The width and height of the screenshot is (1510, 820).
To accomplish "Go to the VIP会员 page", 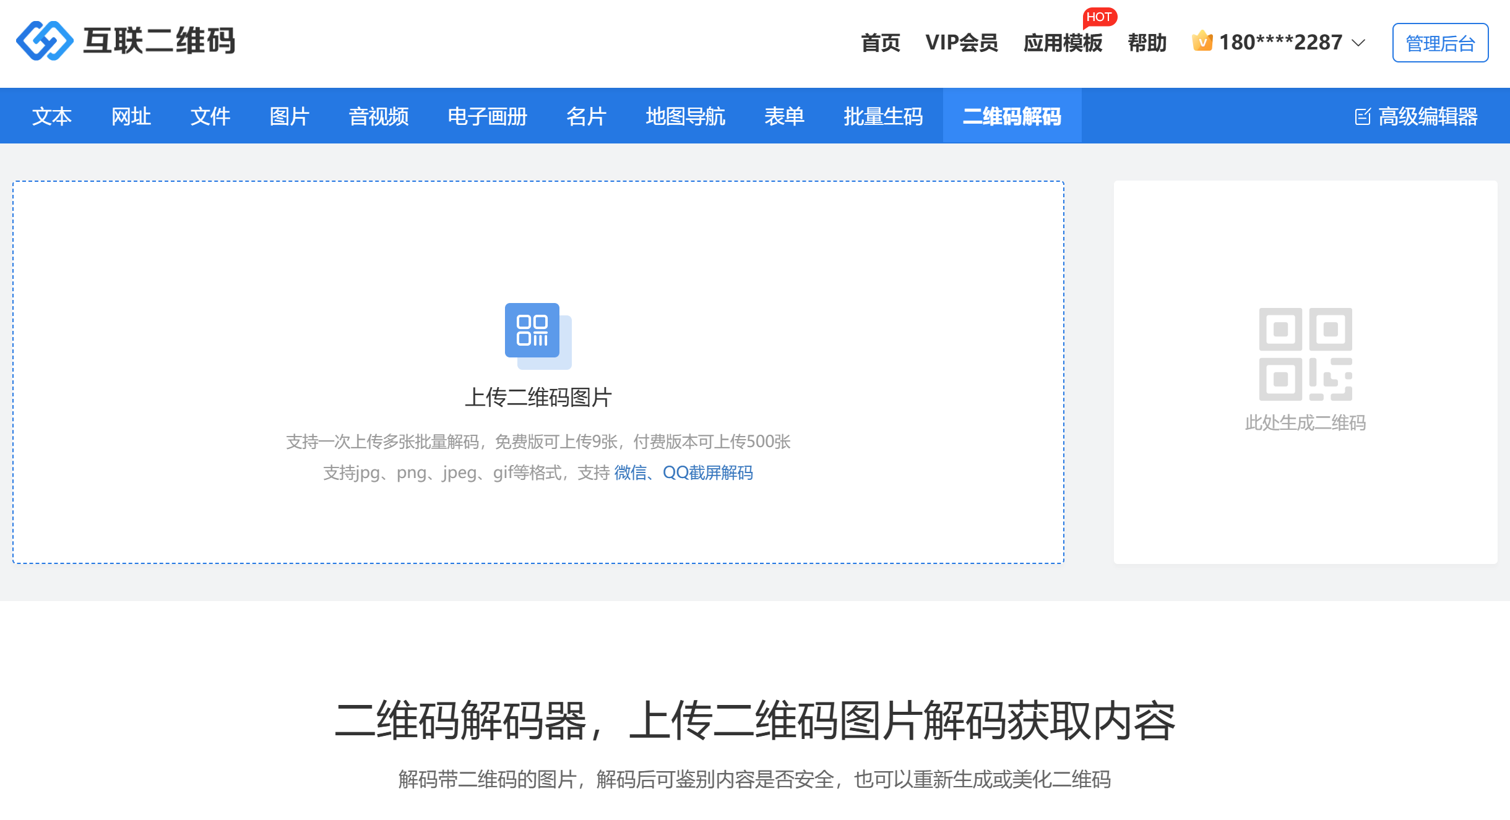I will 962,42.
